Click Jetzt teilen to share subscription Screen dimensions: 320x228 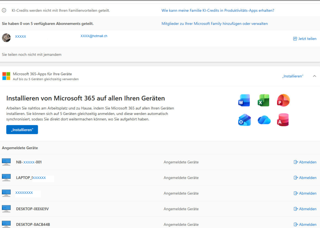pyautogui.click(x=305, y=39)
